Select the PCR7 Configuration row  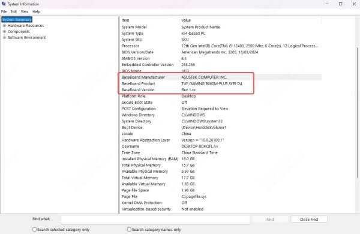(221, 109)
